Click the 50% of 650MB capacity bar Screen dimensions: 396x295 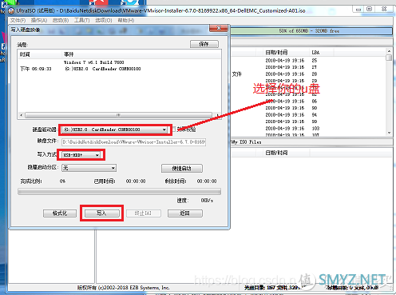coord(311,31)
